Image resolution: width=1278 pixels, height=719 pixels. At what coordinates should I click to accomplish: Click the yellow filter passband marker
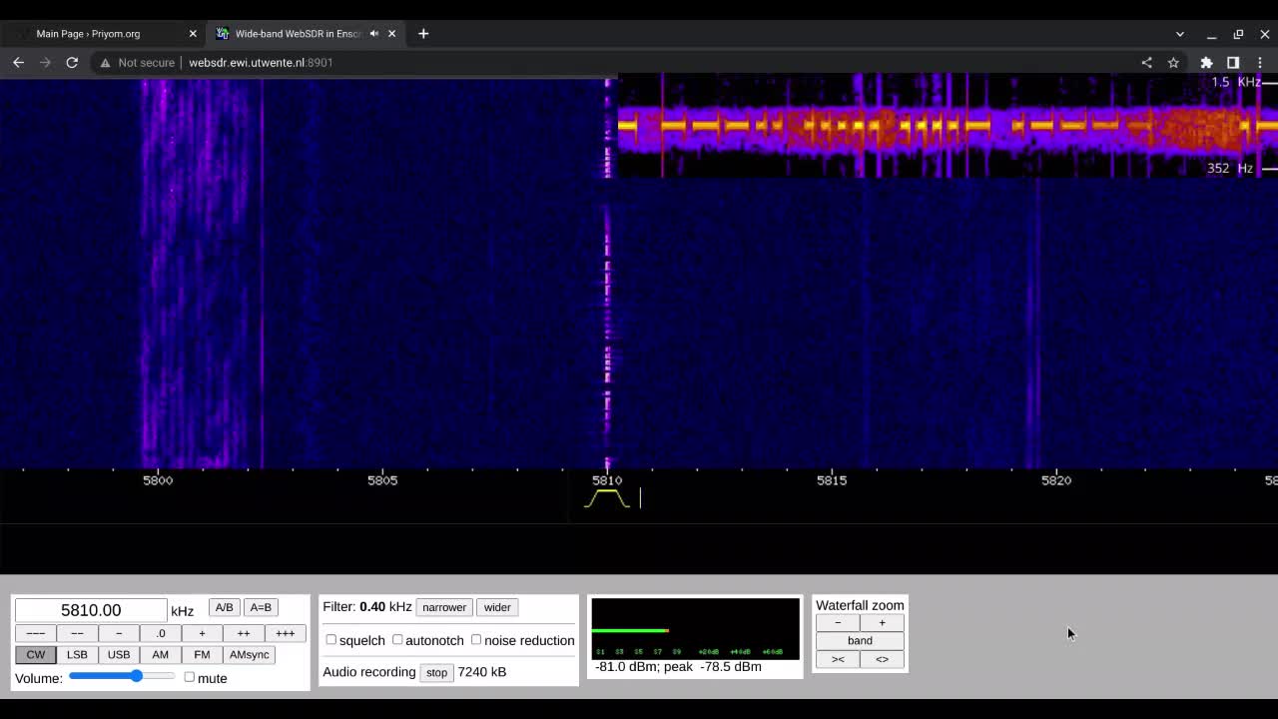(607, 498)
